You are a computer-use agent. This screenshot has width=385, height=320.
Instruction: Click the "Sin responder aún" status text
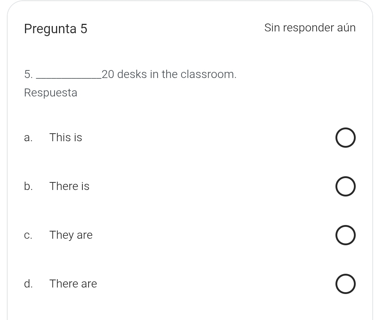310,28
